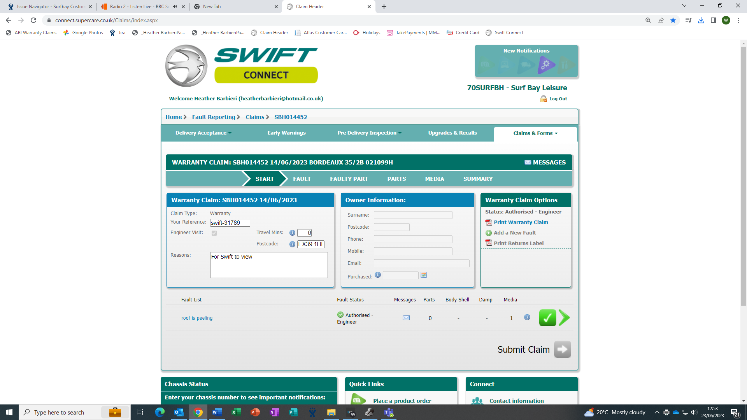Viewport: 747px width, 420px height.
Task: Toggle the Engineer Visit checkbox
Action: click(214, 233)
